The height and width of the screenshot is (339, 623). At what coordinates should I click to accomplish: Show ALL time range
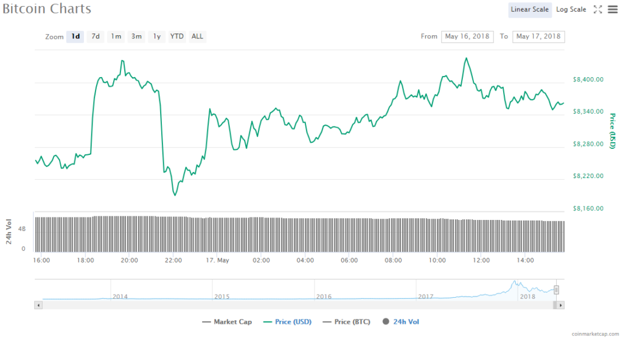pyautogui.click(x=197, y=36)
